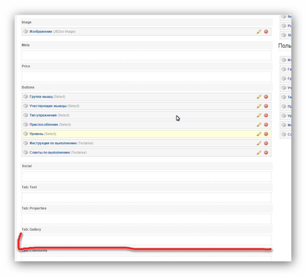Delete the Уровень element
This screenshot has width=306, height=276.
(x=266, y=134)
